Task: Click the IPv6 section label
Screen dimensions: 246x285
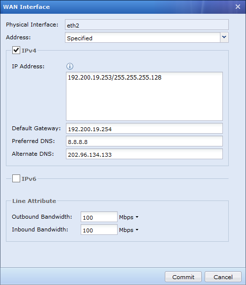Action: pos(29,179)
